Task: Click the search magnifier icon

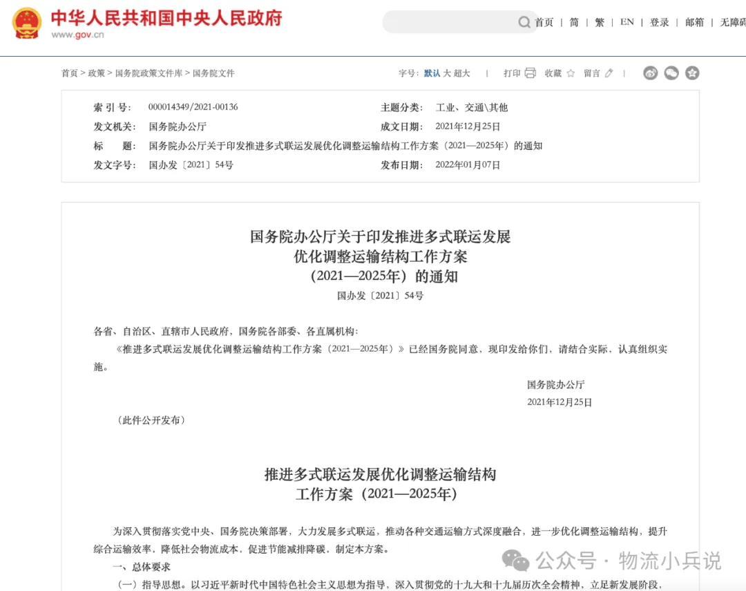Action: point(524,22)
